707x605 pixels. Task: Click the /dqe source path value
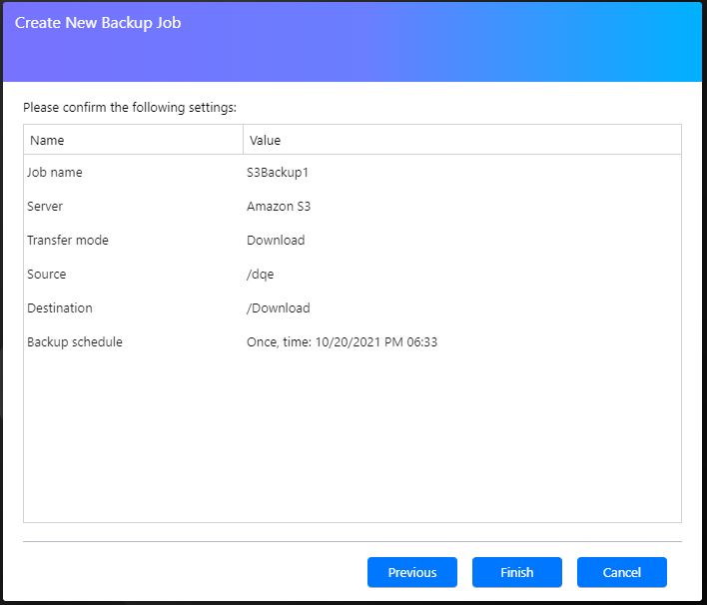tap(261, 275)
